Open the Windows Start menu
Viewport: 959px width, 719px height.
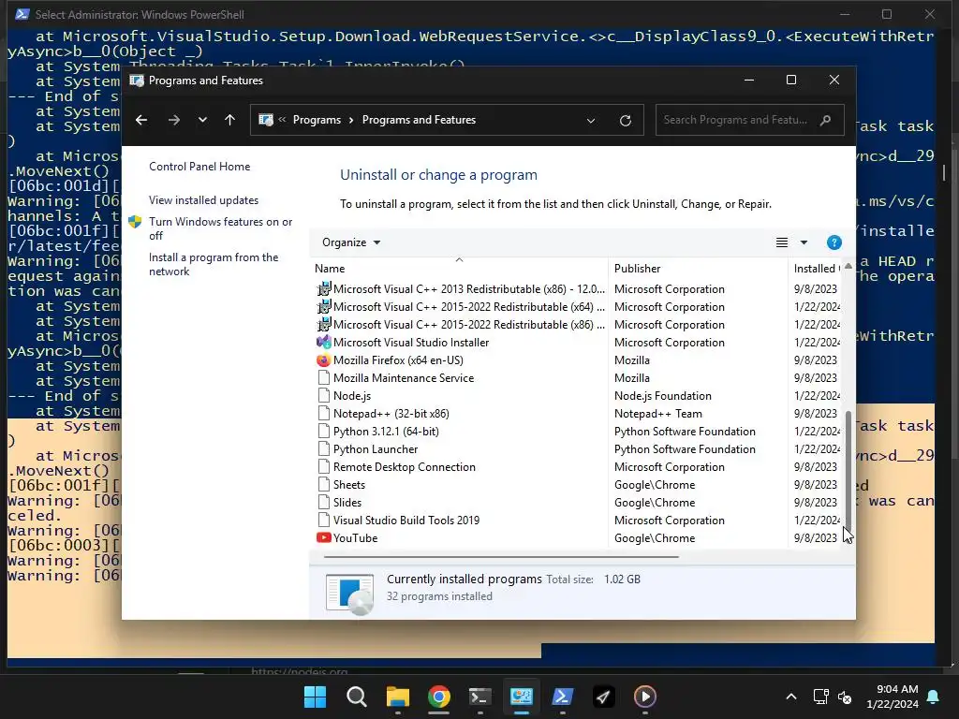[315, 697]
